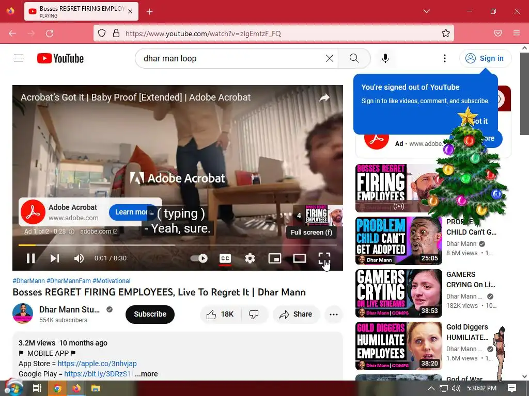The height and width of the screenshot is (396, 529).
Task: Click Share button under video
Action: pyautogui.click(x=296, y=314)
